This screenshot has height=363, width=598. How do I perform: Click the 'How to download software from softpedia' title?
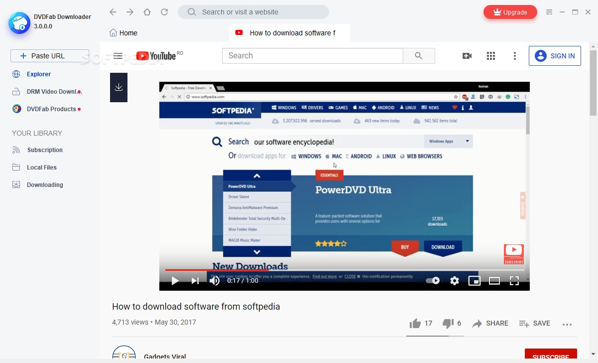196,307
